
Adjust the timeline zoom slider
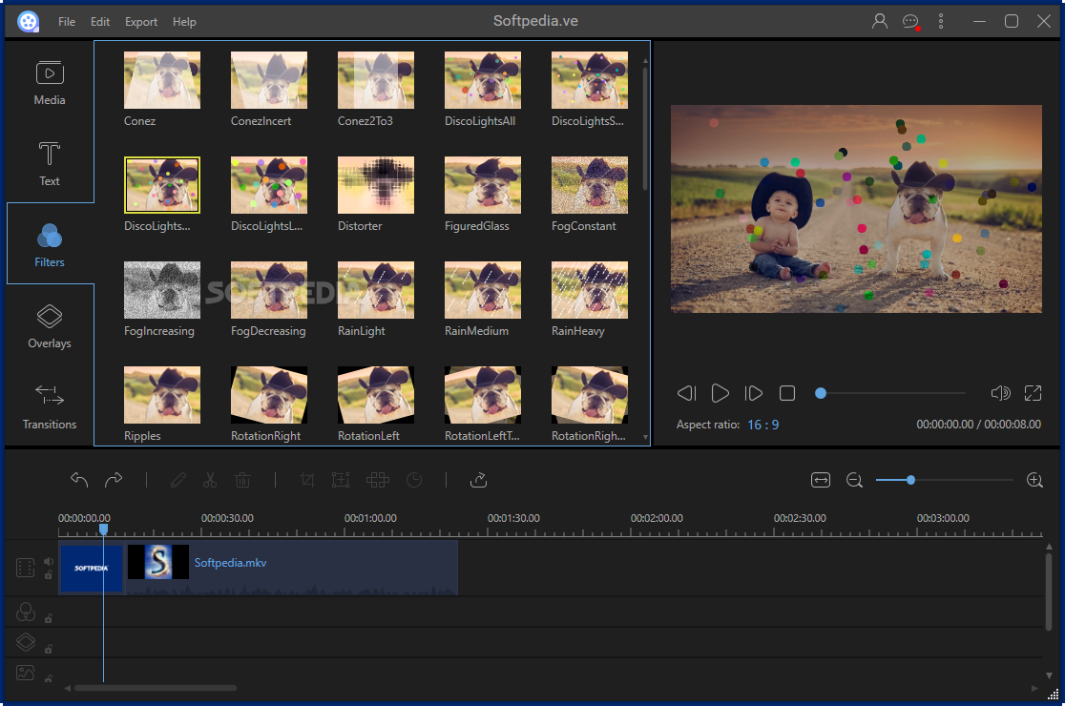coord(944,480)
